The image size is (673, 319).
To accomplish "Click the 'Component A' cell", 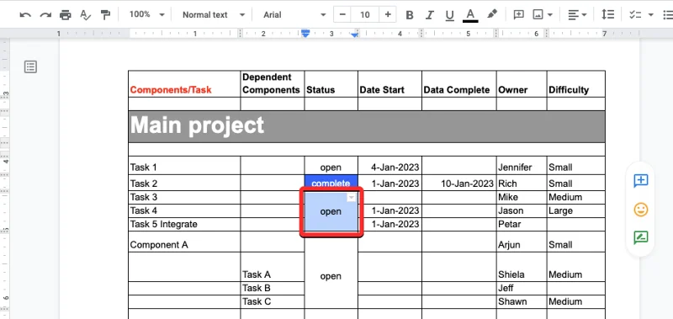I will point(184,242).
